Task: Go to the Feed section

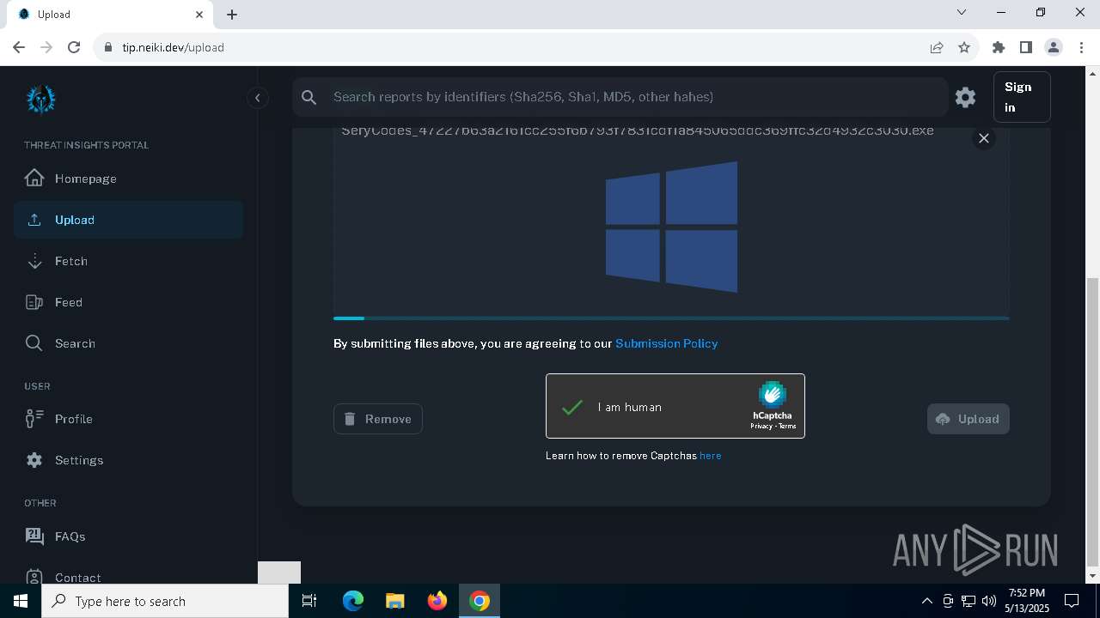Action: pos(128,302)
